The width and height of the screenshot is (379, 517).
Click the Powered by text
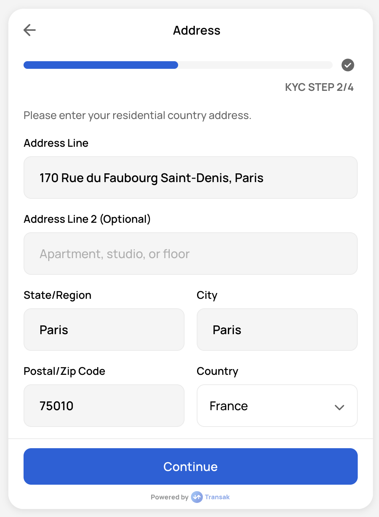pyautogui.click(x=169, y=497)
